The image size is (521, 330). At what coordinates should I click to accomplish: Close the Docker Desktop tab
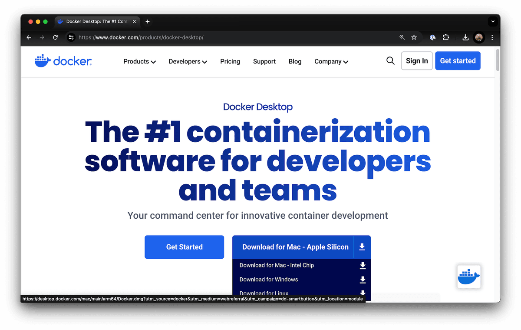click(x=134, y=21)
